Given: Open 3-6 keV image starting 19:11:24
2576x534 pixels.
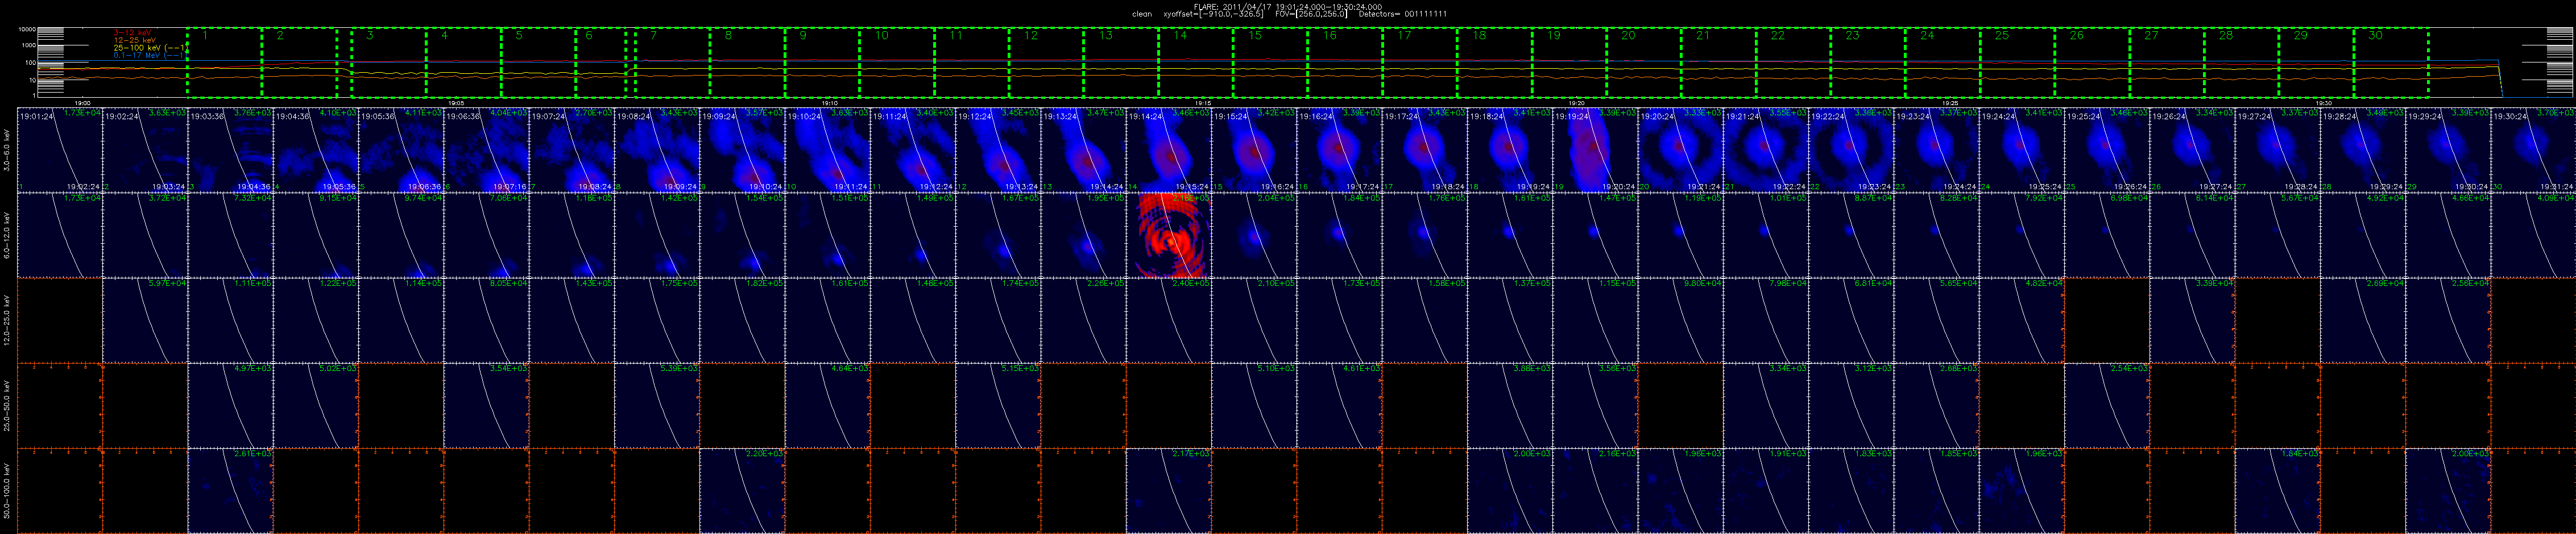Looking at the screenshot, I should pyautogui.click(x=913, y=150).
